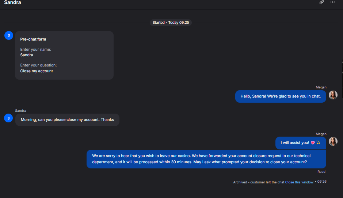Click Sandra's avatar next to Morning message
343x198 pixels.
pyautogui.click(x=8, y=118)
